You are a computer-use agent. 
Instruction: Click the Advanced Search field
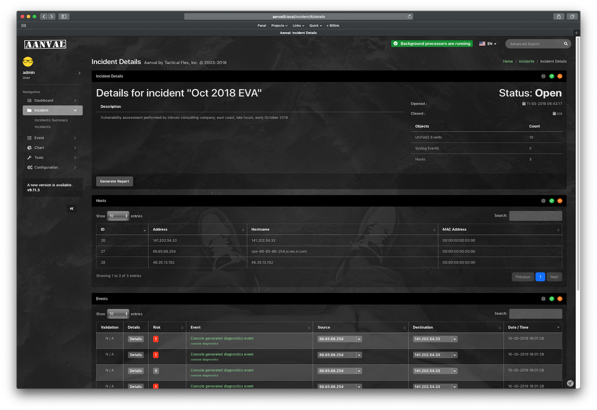[534, 44]
